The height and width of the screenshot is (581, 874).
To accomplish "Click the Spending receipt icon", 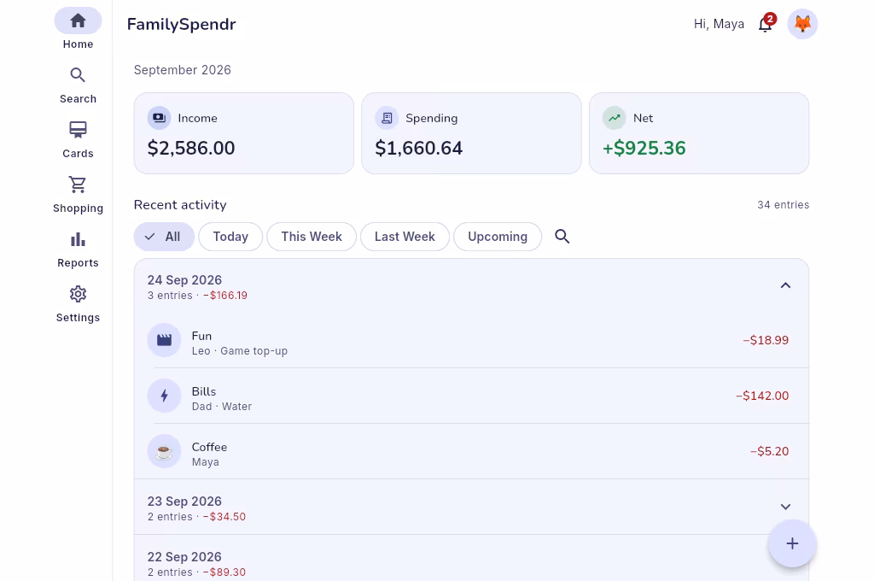I will click(x=387, y=118).
